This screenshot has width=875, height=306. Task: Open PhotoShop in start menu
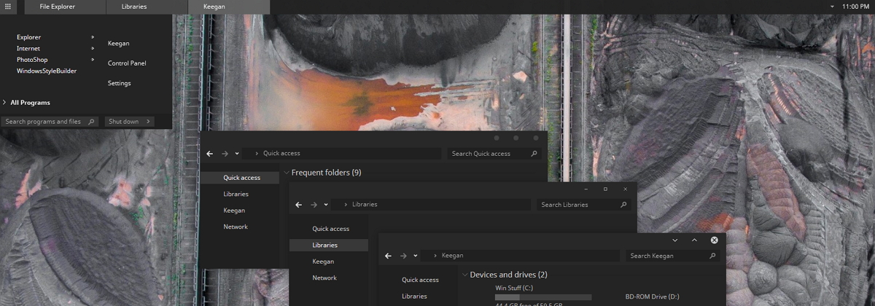(x=32, y=60)
